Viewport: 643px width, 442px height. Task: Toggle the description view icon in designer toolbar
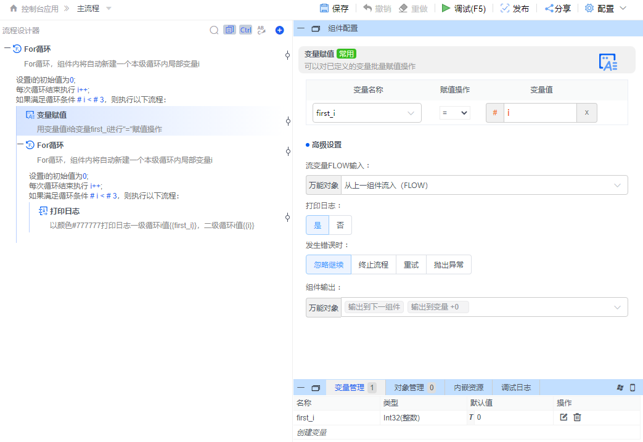pyautogui.click(x=229, y=30)
